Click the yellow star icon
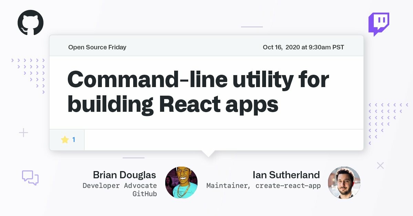 coord(65,140)
